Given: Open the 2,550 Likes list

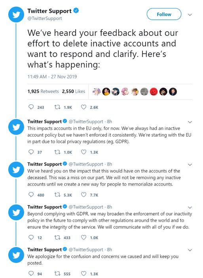Looking at the screenshot, I should point(74,91).
